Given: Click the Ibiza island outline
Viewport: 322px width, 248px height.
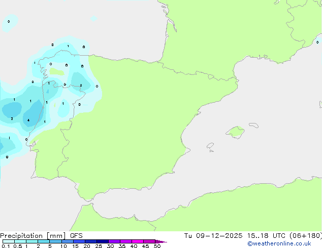Looking at the screenshot, I should (x=210, y=146).
